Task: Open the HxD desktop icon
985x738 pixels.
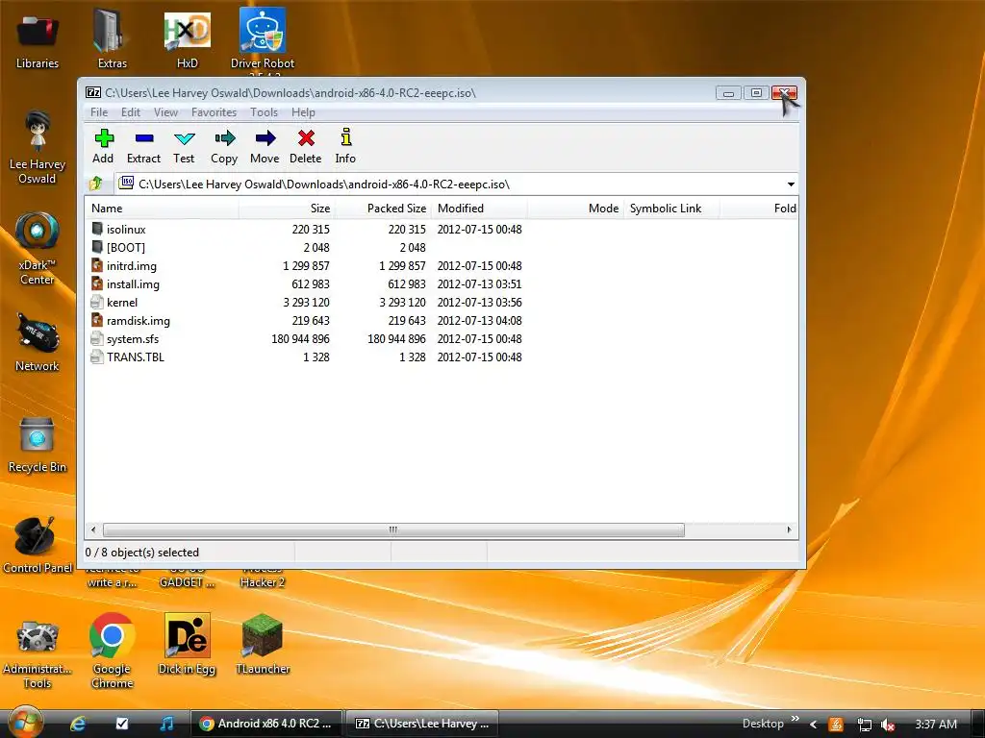Action: click(188, 38)
